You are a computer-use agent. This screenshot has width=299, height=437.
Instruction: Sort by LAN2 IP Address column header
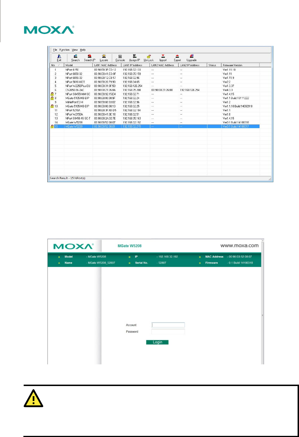tap(193, 65)
